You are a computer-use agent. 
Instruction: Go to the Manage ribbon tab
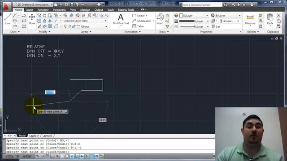[85, 10]
